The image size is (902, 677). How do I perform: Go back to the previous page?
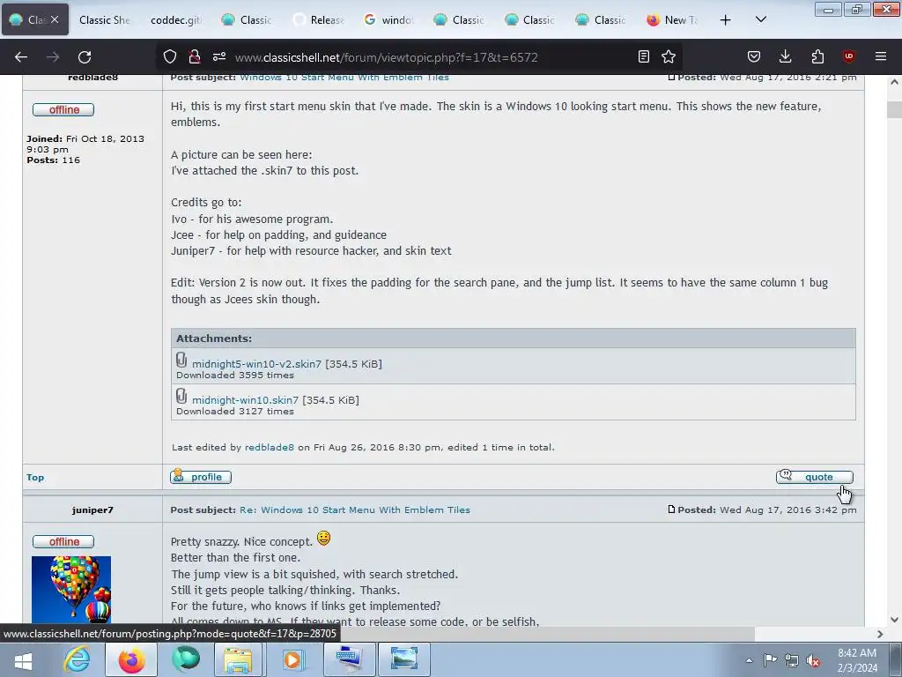click(21, 56)
